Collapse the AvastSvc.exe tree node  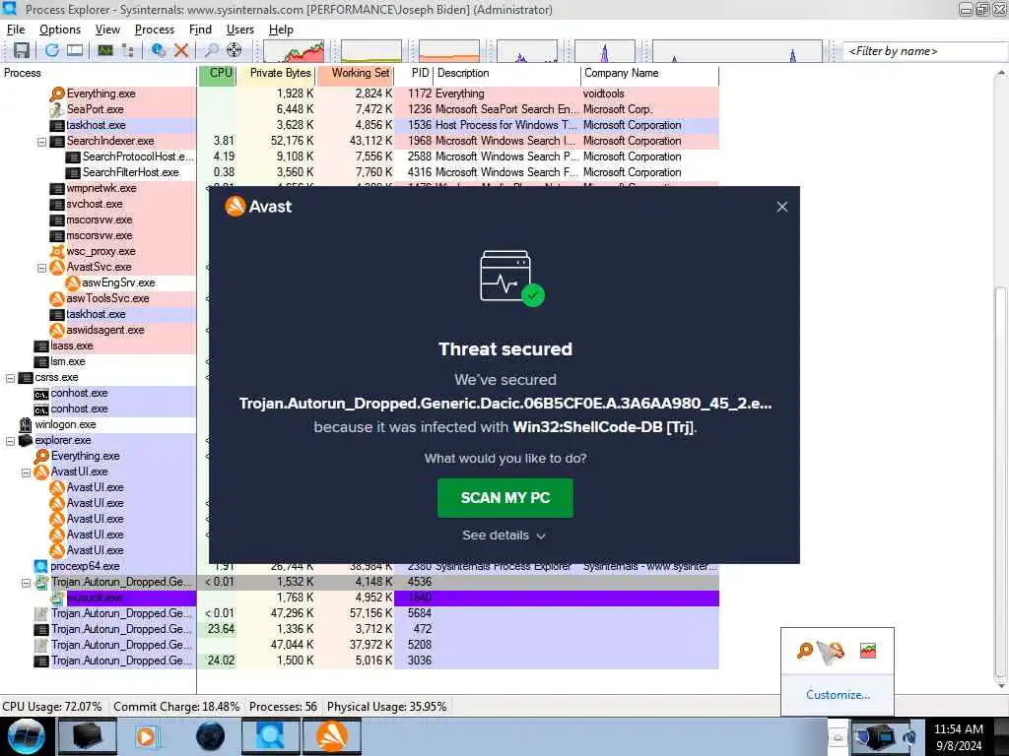(x=41, y=268)
